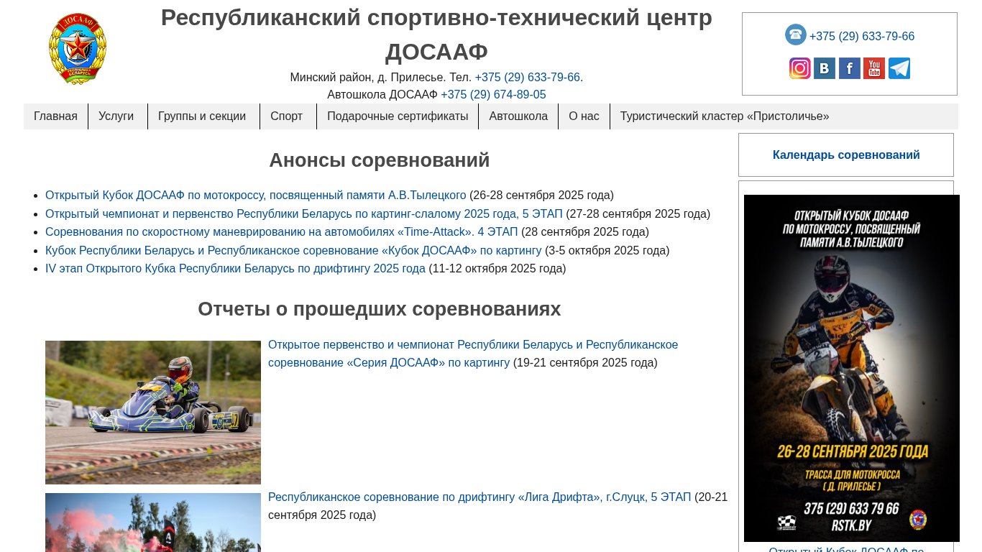Open the Автошкола menu item
The image size is (982, 552).
click(518, 116)
